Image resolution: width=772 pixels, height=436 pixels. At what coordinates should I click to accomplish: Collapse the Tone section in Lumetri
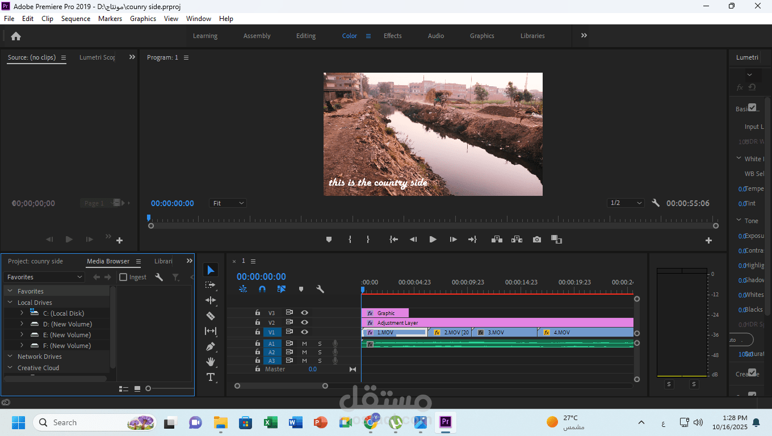(739, 220)
